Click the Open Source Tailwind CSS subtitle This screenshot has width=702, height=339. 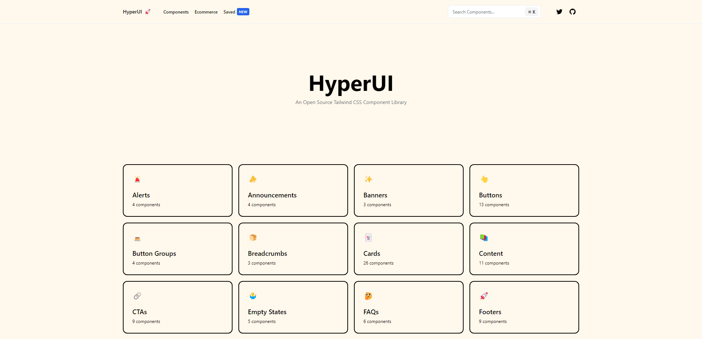(x=351, y=103)
